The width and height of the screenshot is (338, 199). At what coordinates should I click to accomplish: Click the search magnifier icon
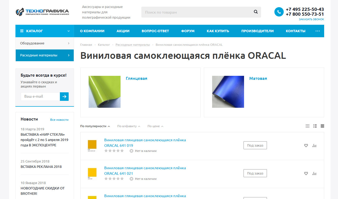(256, 12)
